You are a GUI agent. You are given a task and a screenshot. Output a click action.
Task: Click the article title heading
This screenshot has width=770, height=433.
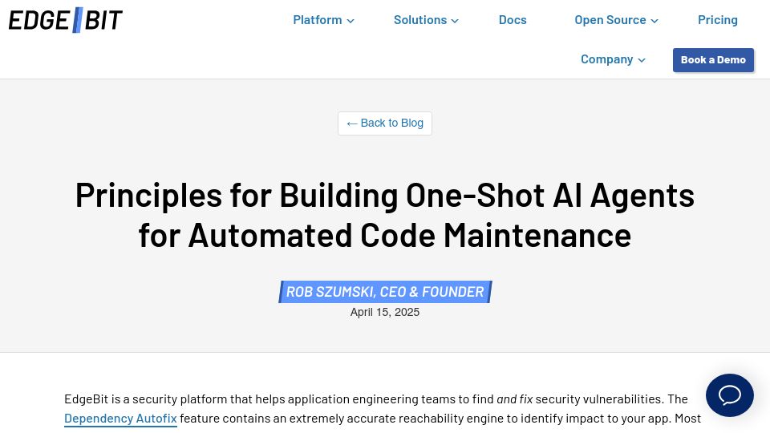(x=384, y=215)
